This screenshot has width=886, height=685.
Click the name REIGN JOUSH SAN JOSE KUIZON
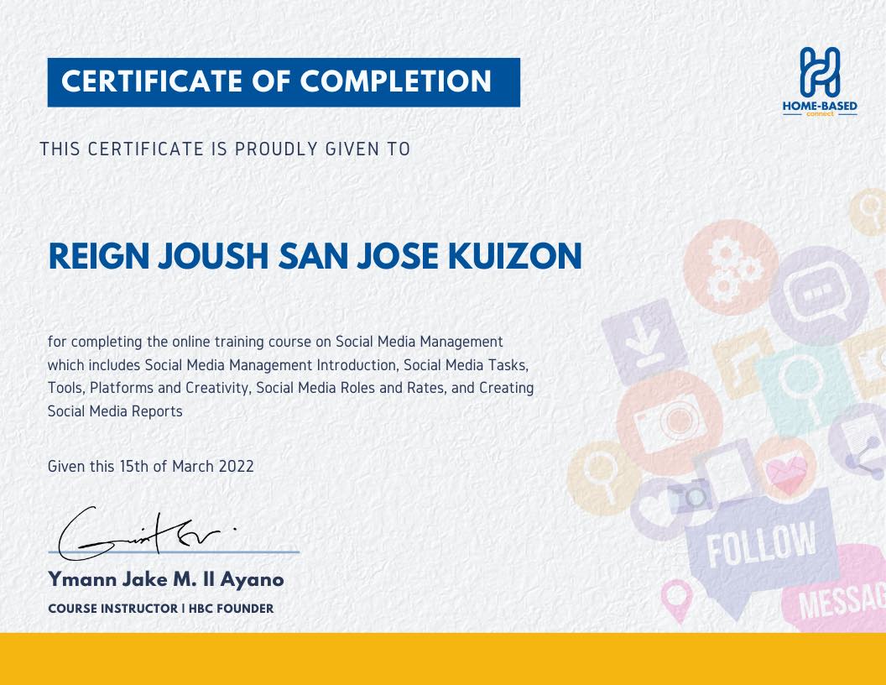(315, 258)
